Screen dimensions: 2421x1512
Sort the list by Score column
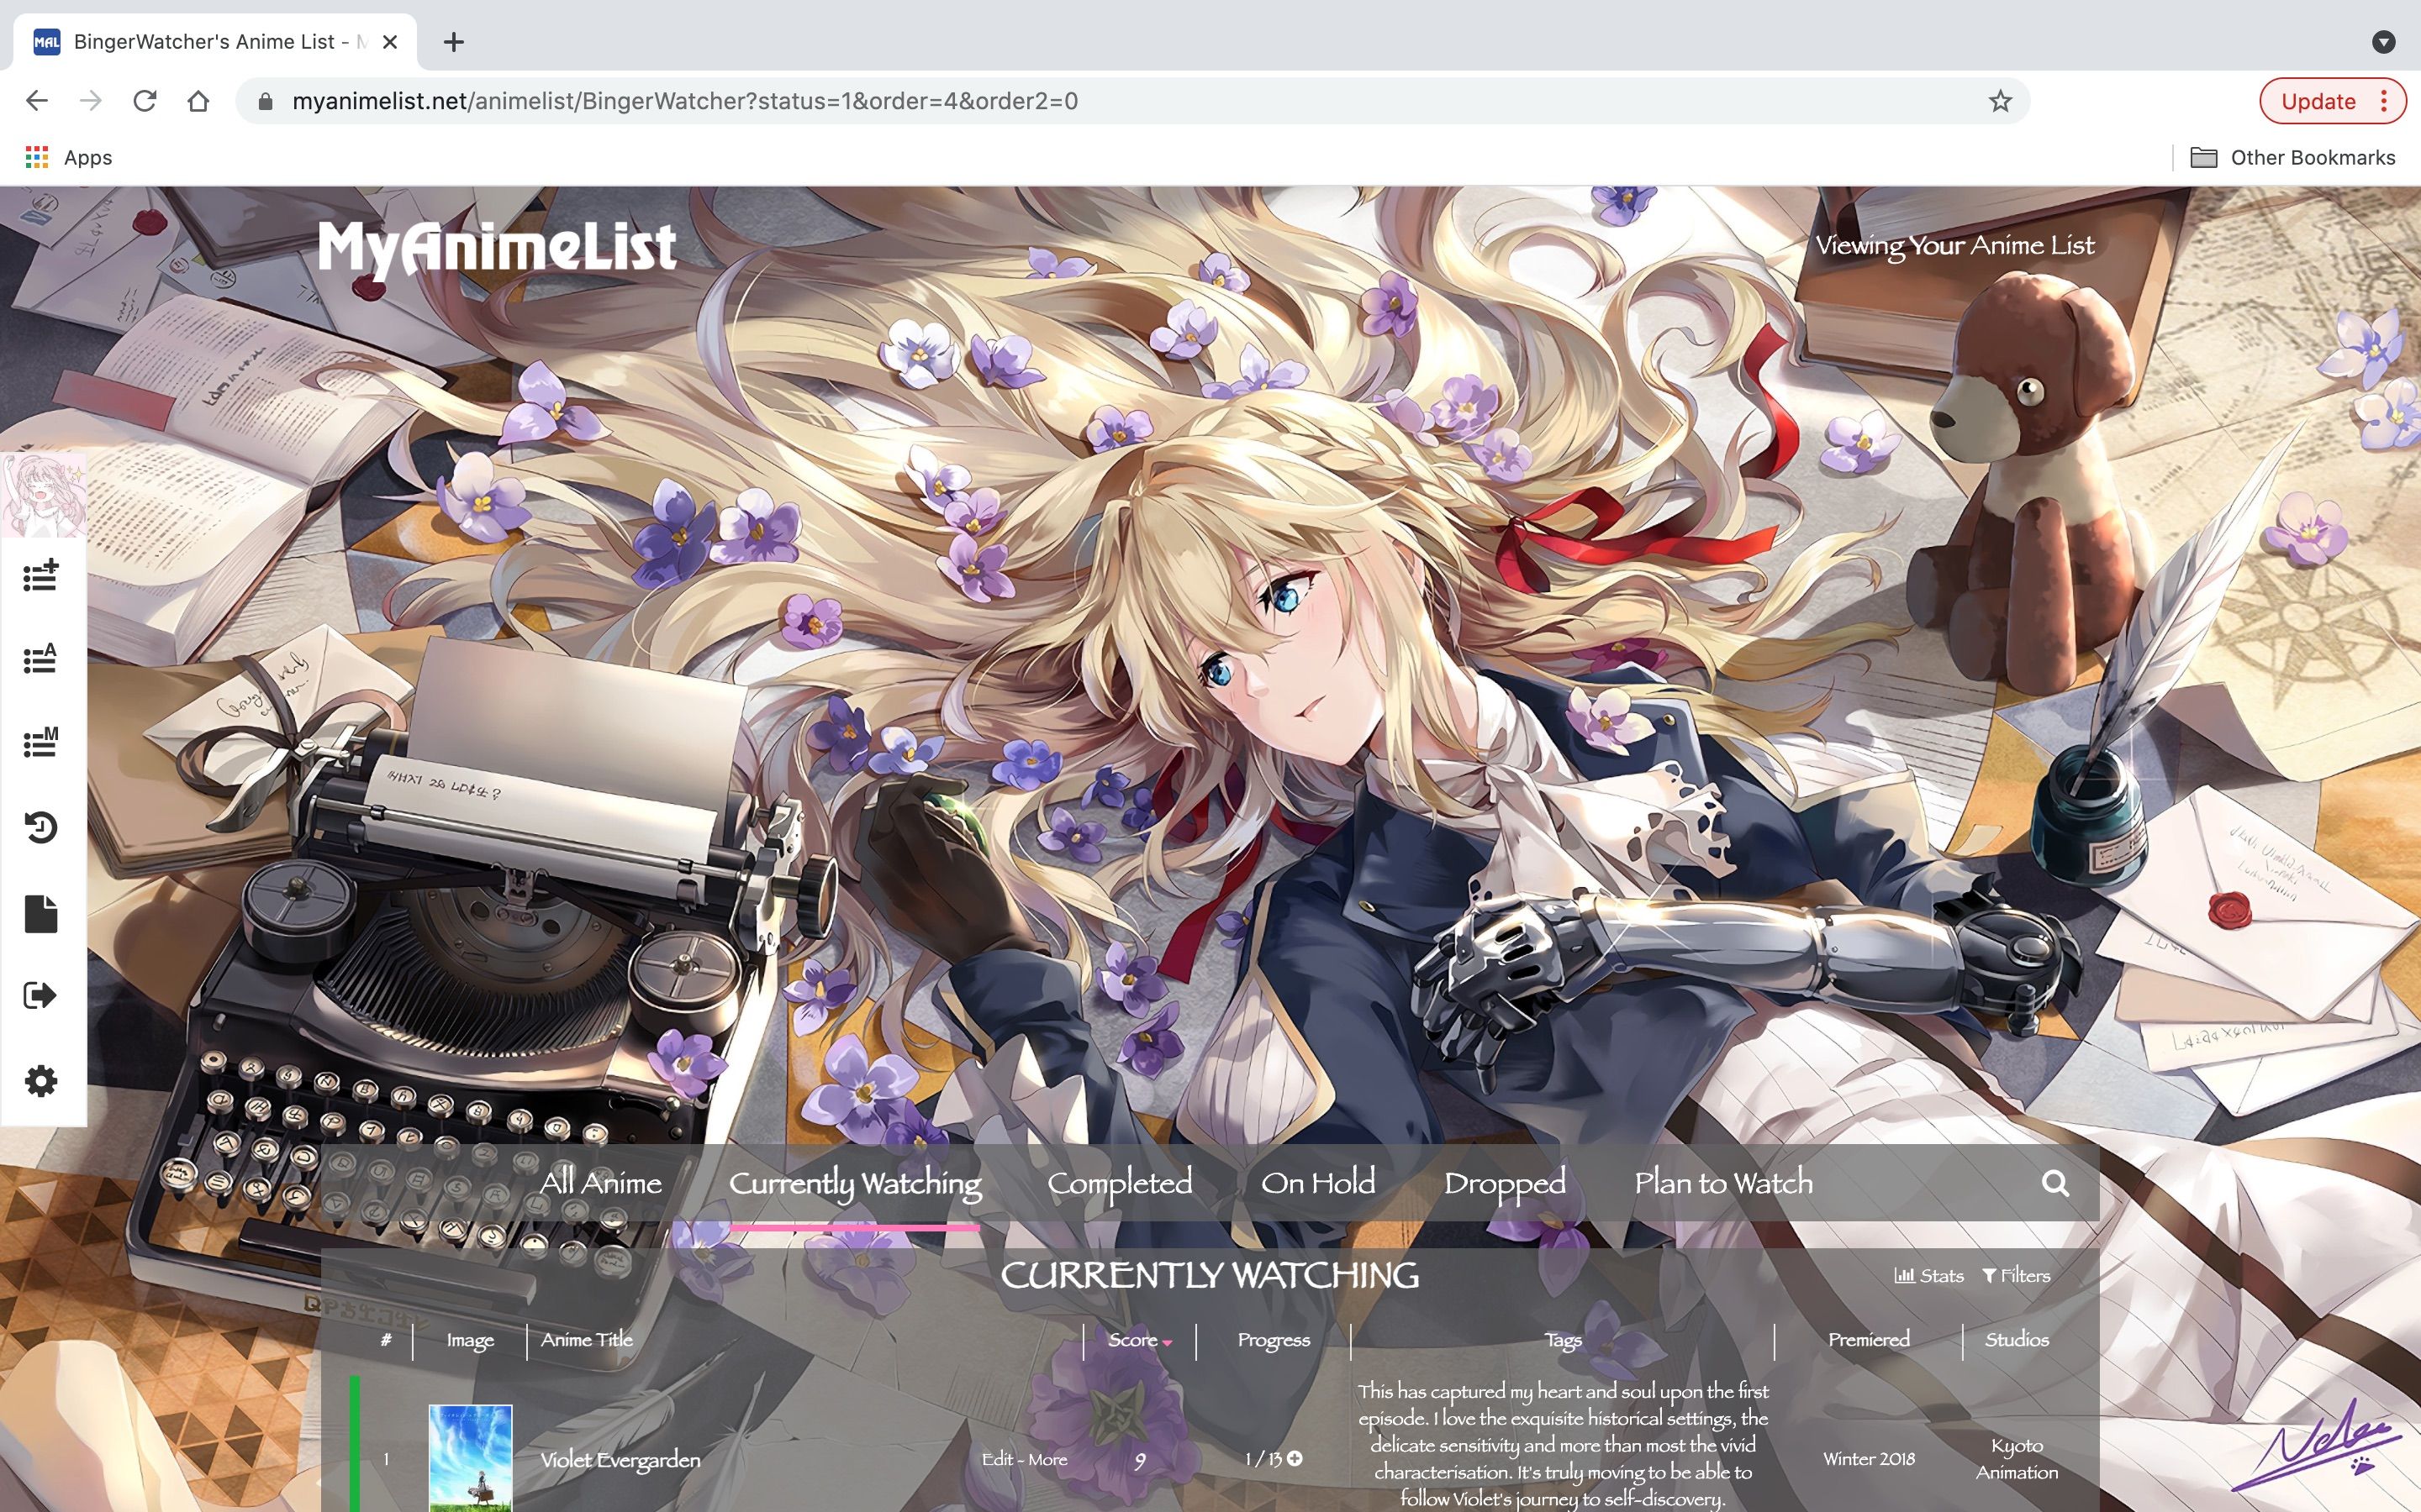coord(1132,1340)
